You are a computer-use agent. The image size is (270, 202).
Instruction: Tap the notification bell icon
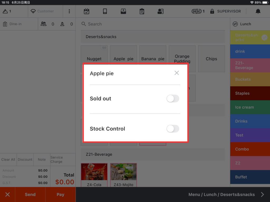(x=258, y=11)
